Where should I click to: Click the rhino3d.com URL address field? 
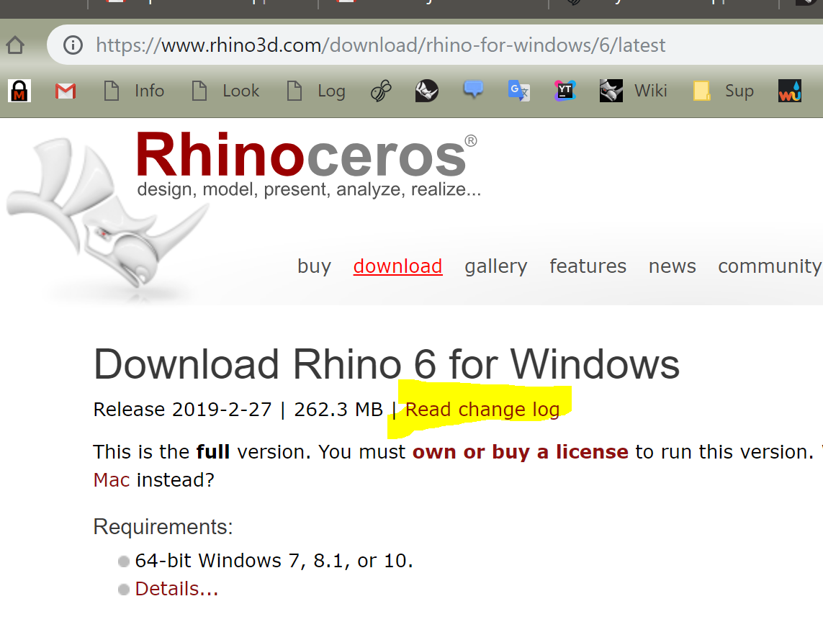[436, 45]
